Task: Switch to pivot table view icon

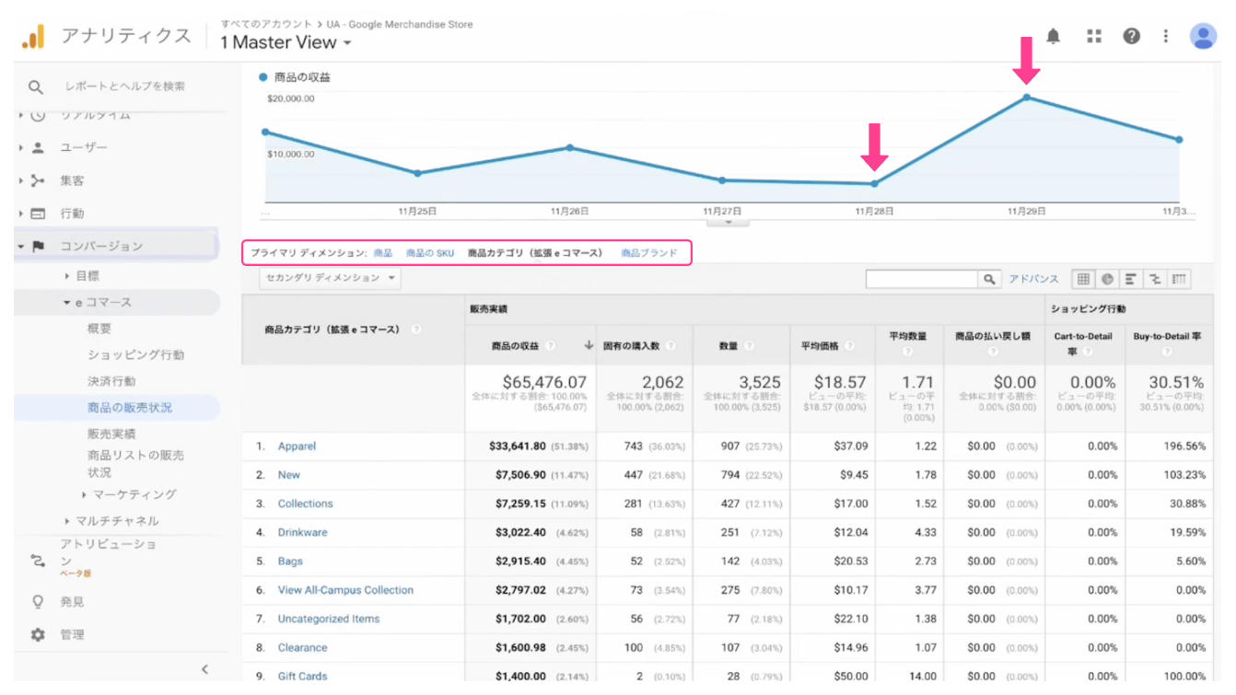Action: coord(1179,279)
